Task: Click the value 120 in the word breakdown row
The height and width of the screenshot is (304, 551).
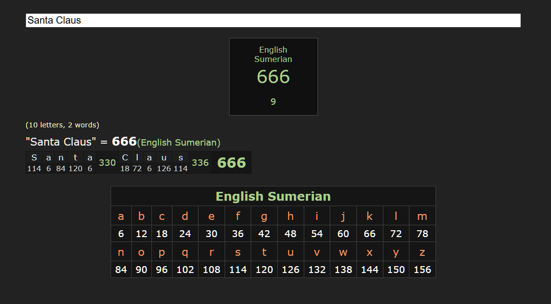Action: [x=75, y=169]
